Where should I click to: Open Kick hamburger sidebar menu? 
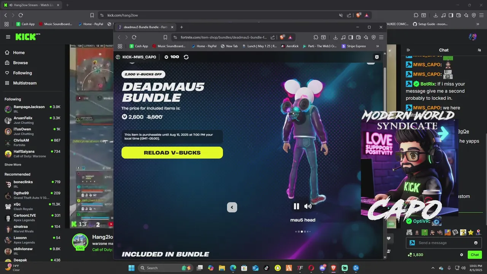pyautogui.click(x=8, y=37)
